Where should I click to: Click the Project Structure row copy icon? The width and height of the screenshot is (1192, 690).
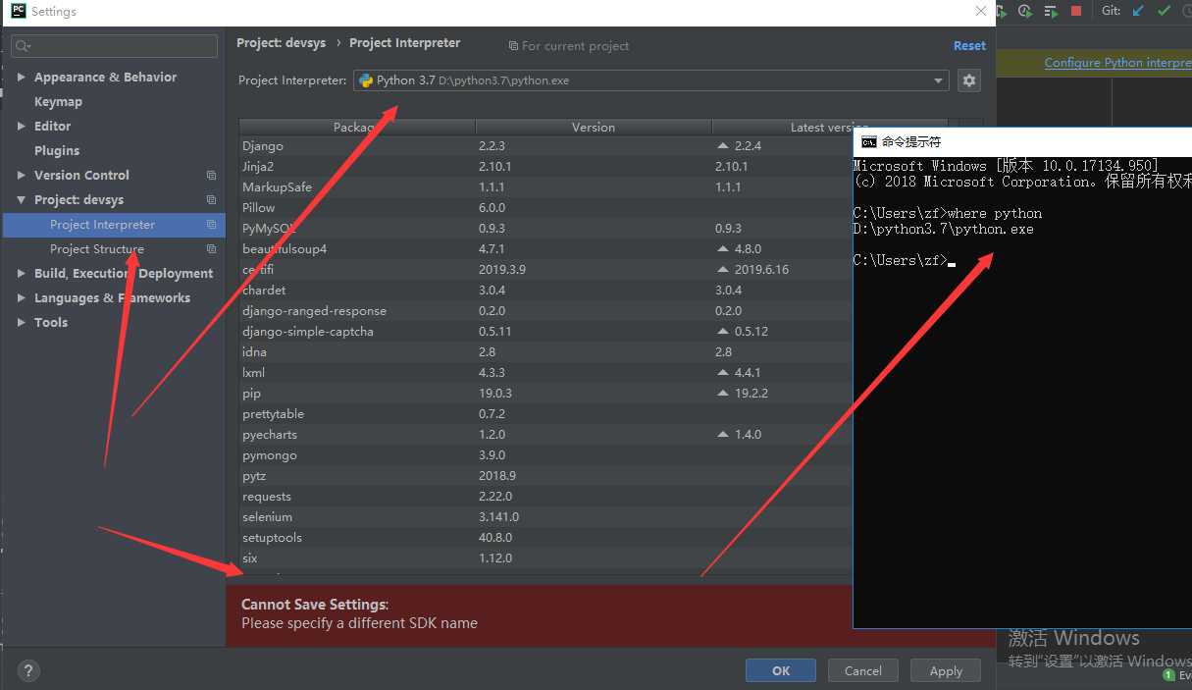pyautogui.click(x=211, y=249)
